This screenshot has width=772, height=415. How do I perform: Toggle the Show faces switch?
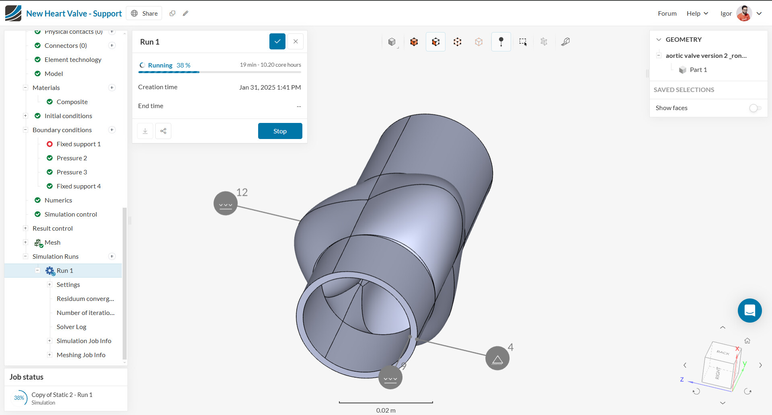click(x=755, y=108)
